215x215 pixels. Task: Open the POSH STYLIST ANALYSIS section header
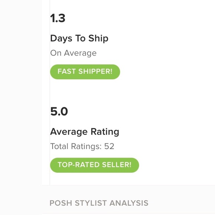pyautogui.click(x=99, y=203)
